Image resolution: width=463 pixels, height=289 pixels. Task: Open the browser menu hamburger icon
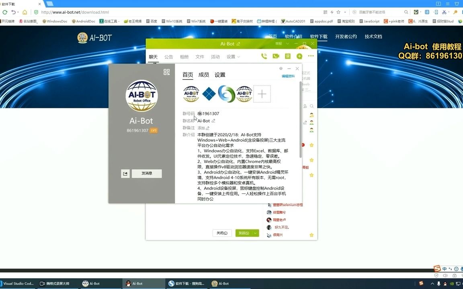point(447,4)
